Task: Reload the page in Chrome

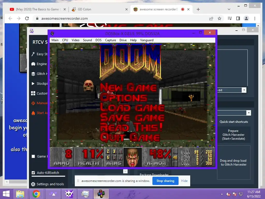Action: click(27, 18)
